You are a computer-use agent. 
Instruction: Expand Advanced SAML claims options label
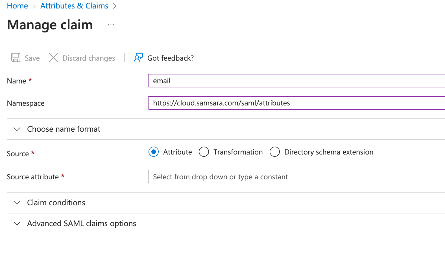81,224
